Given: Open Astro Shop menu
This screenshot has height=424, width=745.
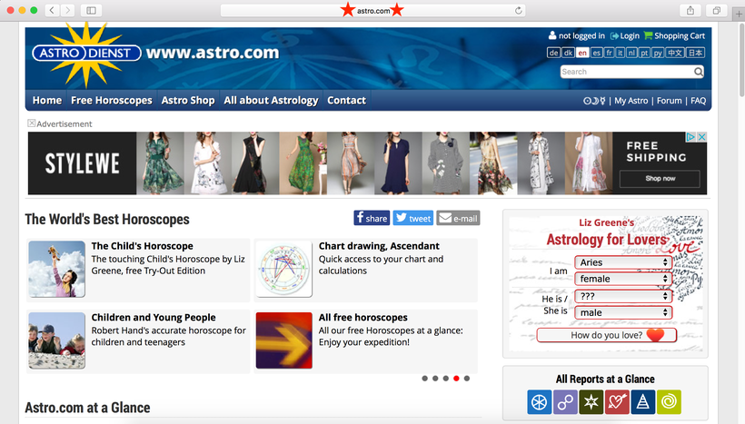Looking at the screenshot, I should (x=188, y=100).
